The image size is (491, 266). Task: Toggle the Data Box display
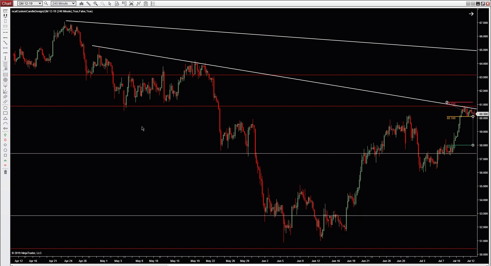pos(117,4)
